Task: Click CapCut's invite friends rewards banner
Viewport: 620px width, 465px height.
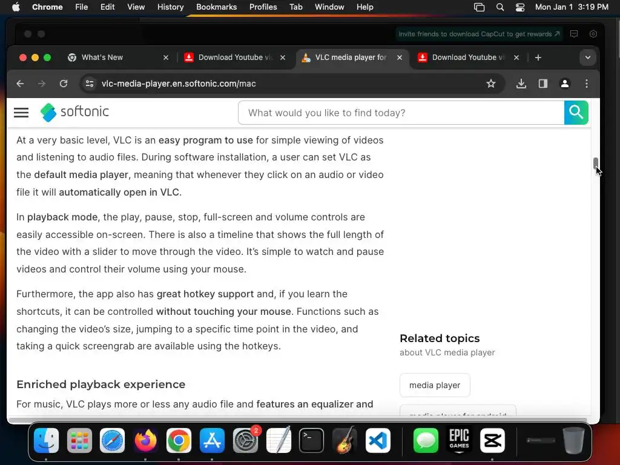Action: [480, 34]
